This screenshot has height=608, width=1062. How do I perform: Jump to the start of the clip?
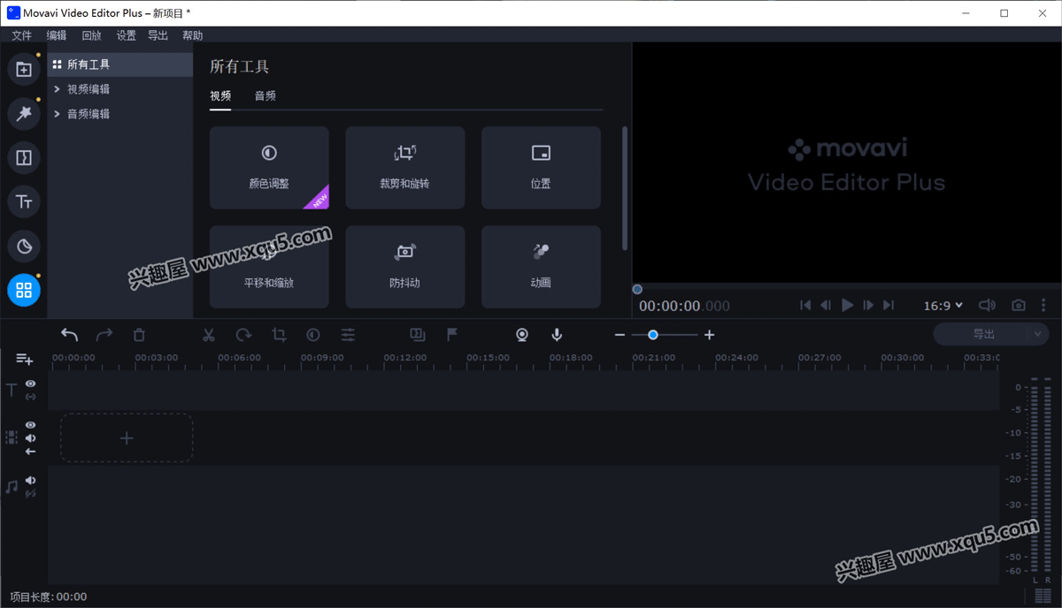[805, 305]
